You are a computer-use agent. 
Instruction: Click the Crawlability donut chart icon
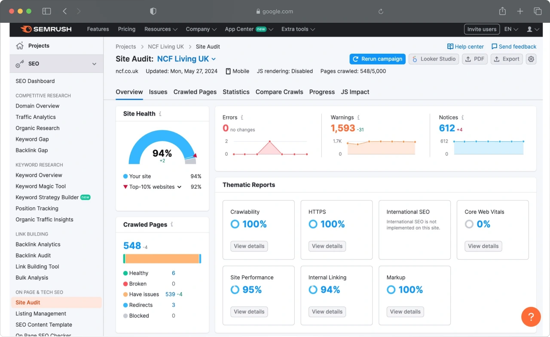(x=235, y=224)
